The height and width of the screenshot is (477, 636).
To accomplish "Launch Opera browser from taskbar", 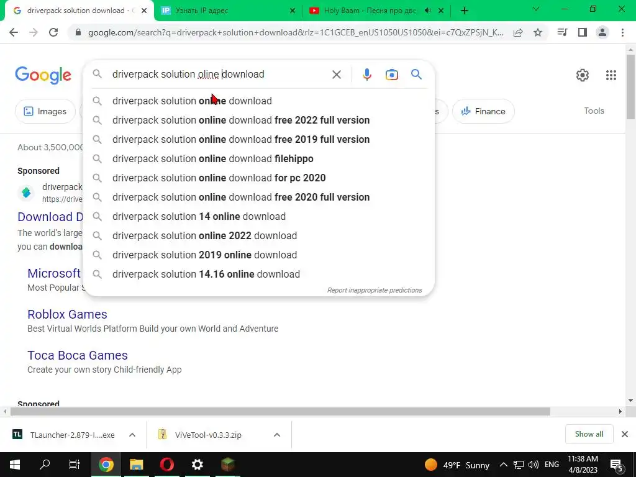I will (166, 465).
